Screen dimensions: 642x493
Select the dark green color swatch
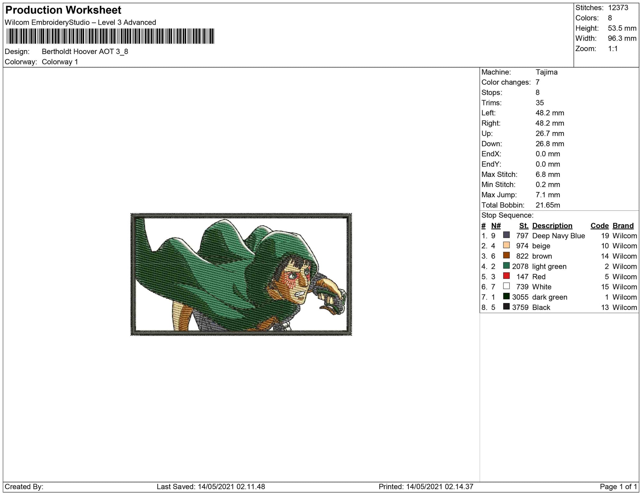coord(506,296)
